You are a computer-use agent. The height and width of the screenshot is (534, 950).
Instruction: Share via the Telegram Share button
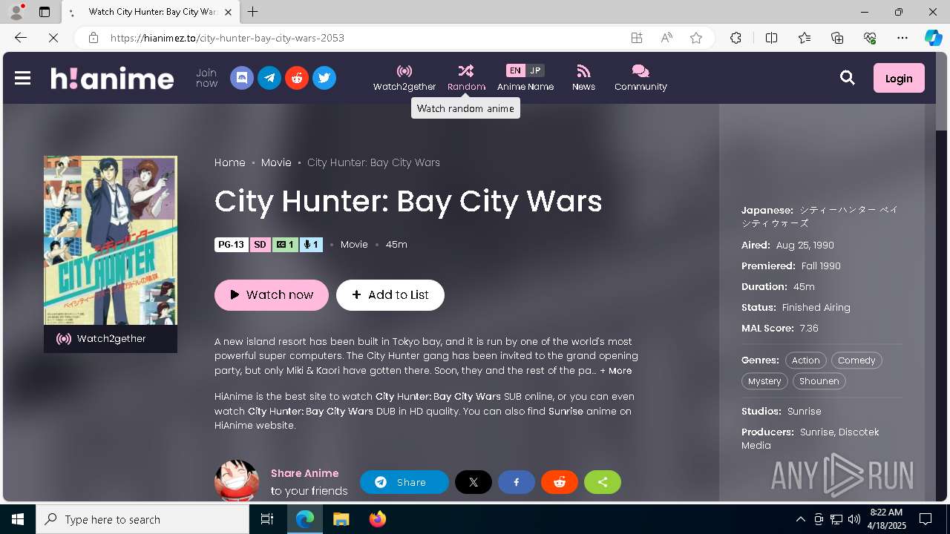click(404, 482)
